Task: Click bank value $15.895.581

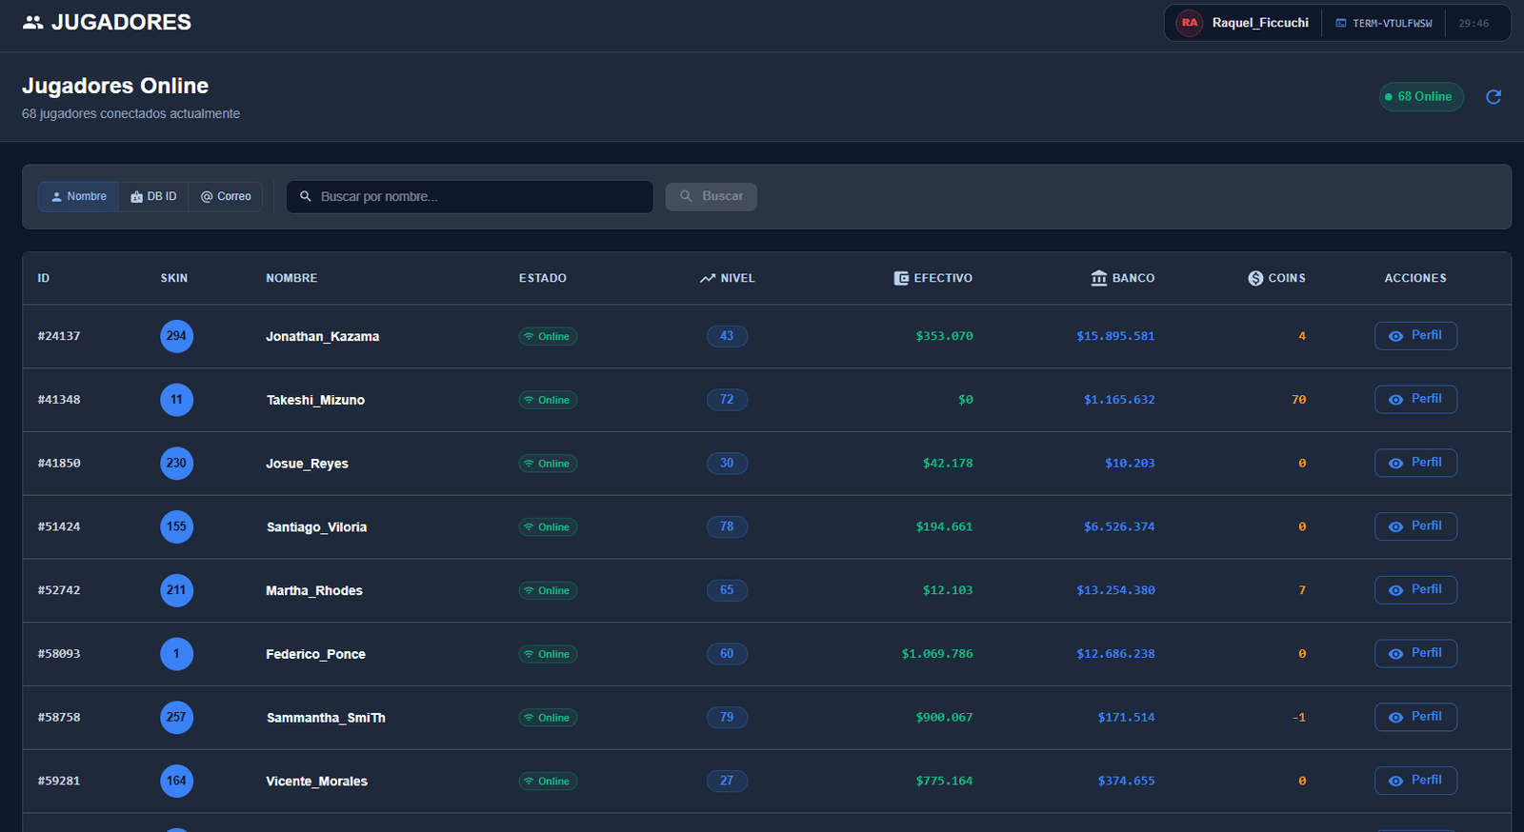Action: (x=1115, y=336)
